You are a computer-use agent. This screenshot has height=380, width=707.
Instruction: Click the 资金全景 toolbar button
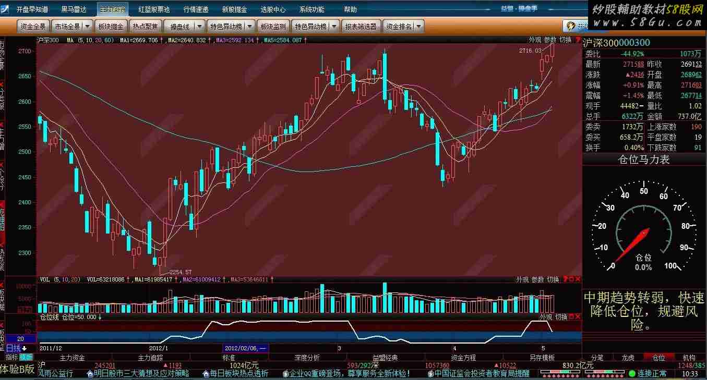click(x=33, y=26)
